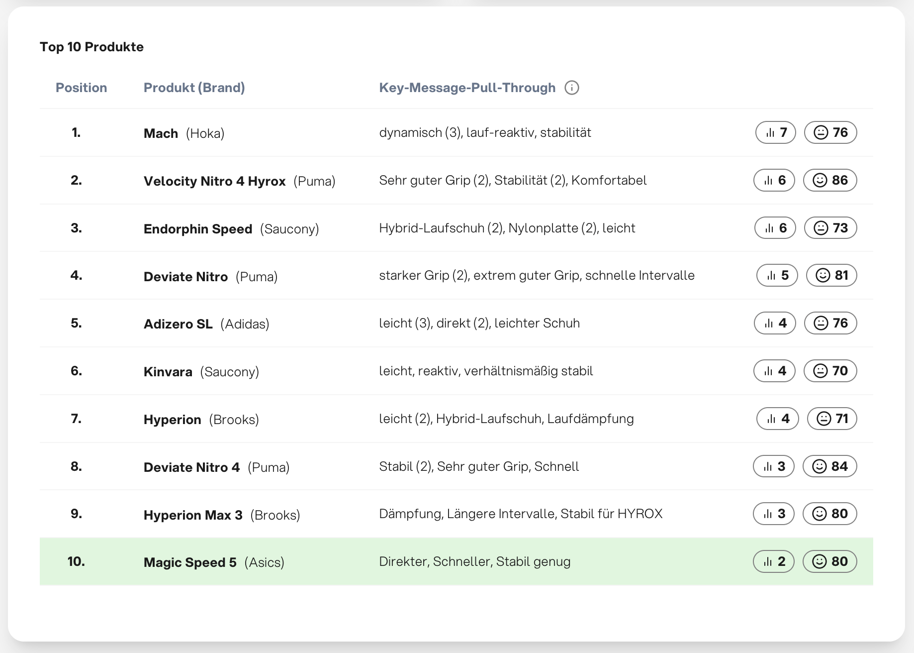Click the mentions badge for Deviate Nitro 4
Screen dimensions: 914x653
pos(774,466)
